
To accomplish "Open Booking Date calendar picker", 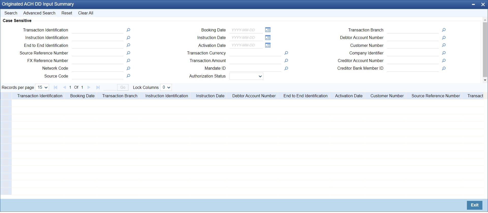I will 268,30.
